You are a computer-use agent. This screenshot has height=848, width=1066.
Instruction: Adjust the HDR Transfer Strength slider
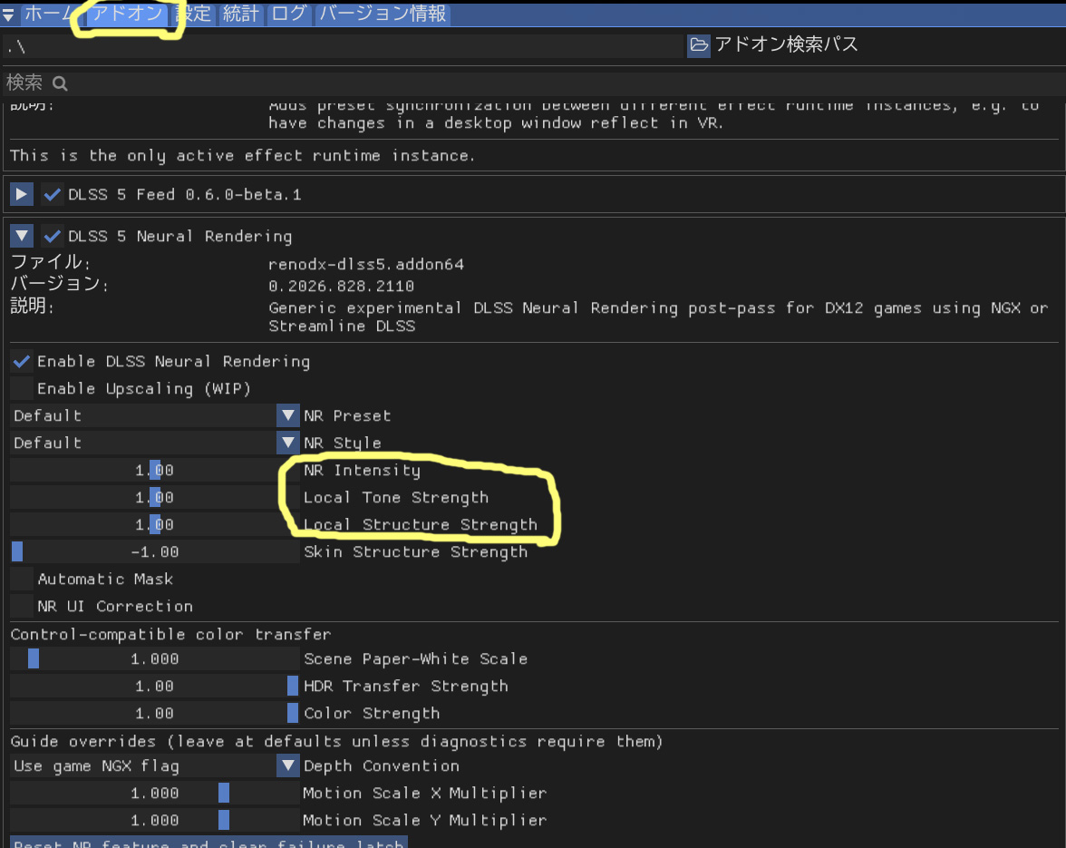(155, 686)
